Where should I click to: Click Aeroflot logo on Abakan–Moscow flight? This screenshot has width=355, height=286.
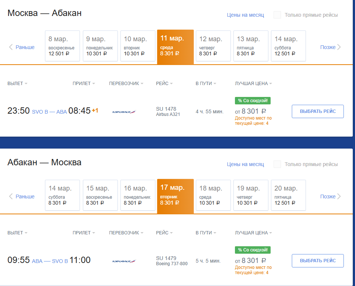point(124,261)
